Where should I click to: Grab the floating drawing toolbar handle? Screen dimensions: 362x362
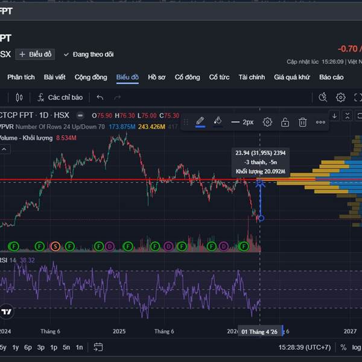(x=186, y=122)
